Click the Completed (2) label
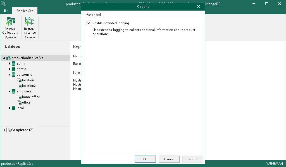This screenshot has width=286, height=167. [22, 130]
